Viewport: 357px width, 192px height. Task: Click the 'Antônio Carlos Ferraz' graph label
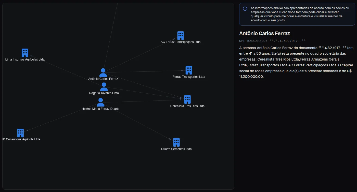tap(103, 79)
